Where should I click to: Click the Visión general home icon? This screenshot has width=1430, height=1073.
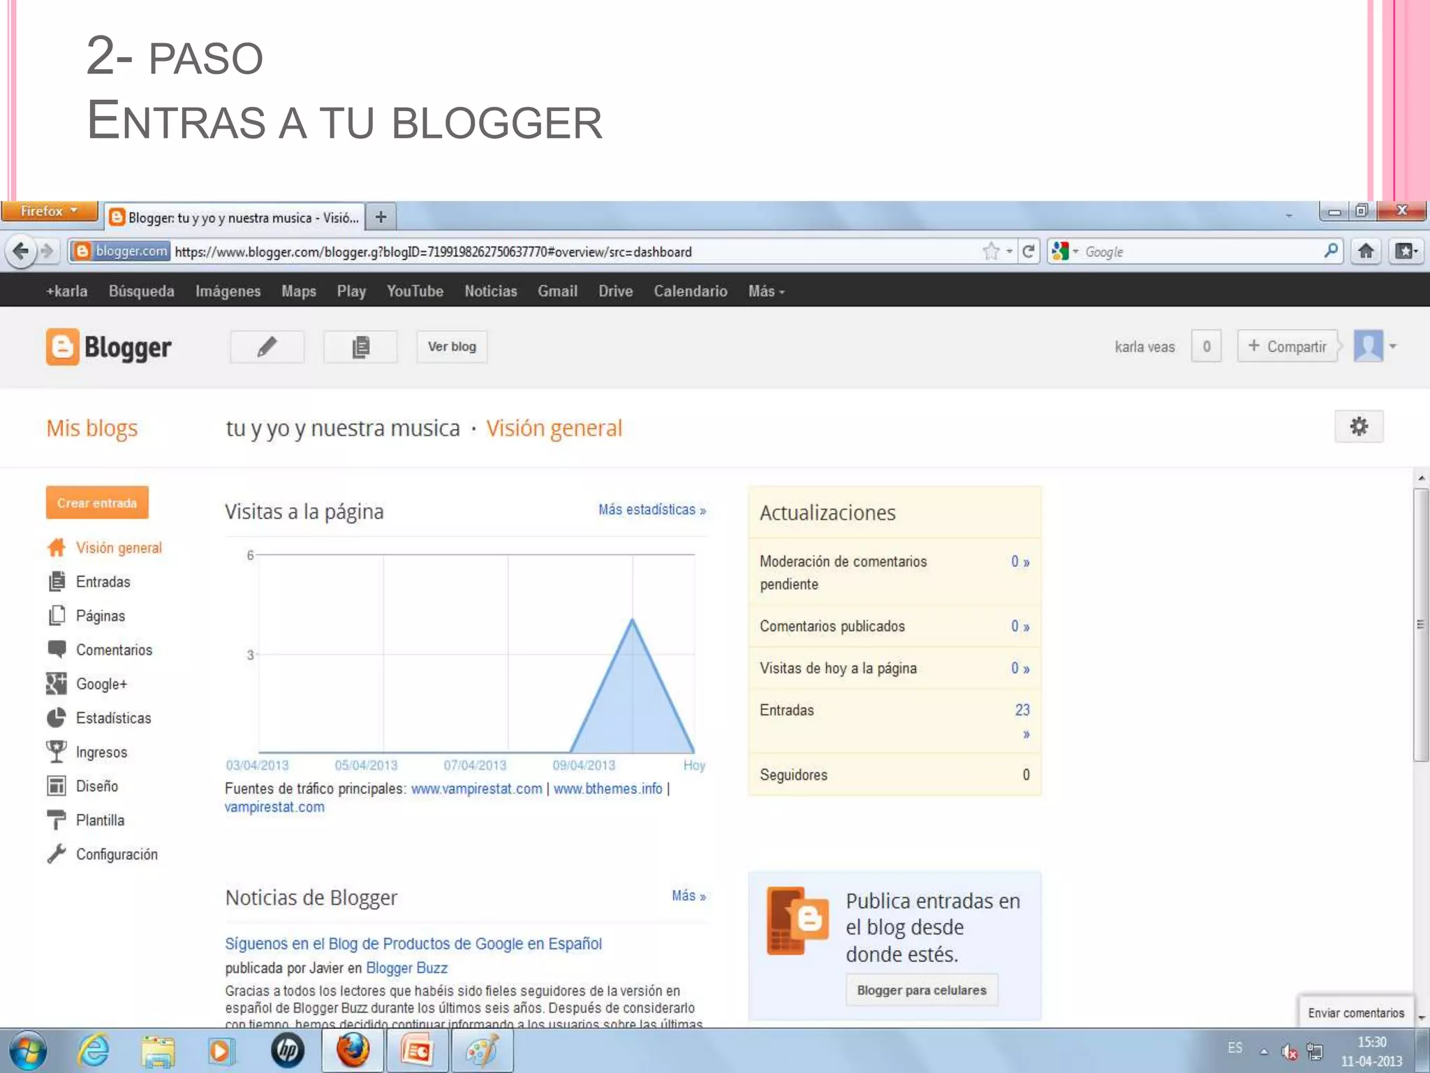[57, 548]
